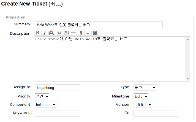Click the heading (large A) icon
196x122 pixels.
[x=51, y=33]
